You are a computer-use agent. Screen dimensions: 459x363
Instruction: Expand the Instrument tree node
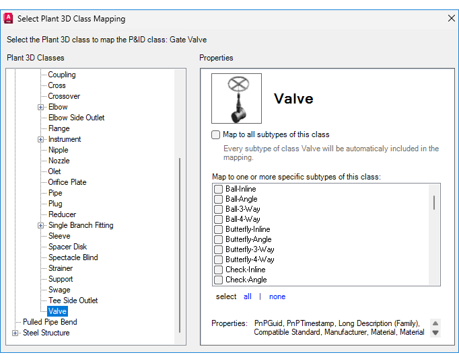(40, 139)
